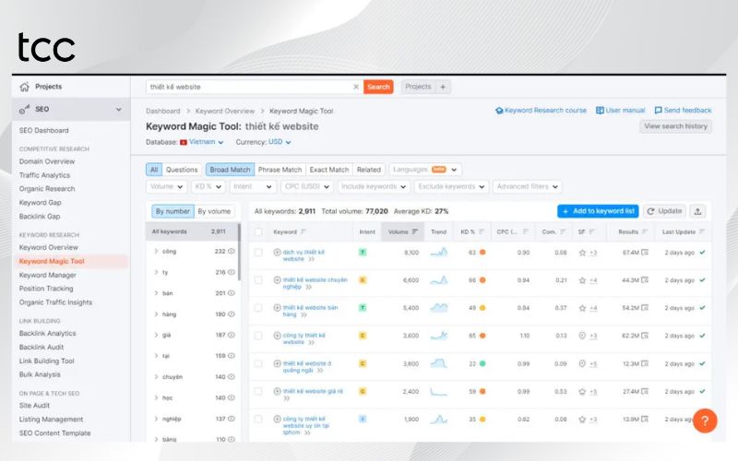Click the Vietnam flag icon by Database
This screenshot has height=461, width=738.
184,142
